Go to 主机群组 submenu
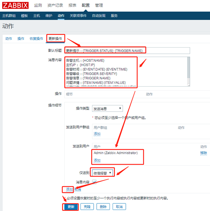The width and height of the screenshot is (210, 211). (9, 16)
